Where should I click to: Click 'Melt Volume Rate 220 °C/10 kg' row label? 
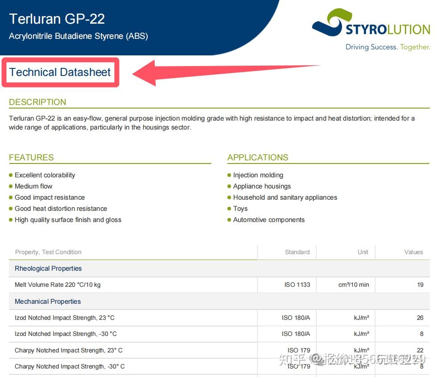point(58,285)
